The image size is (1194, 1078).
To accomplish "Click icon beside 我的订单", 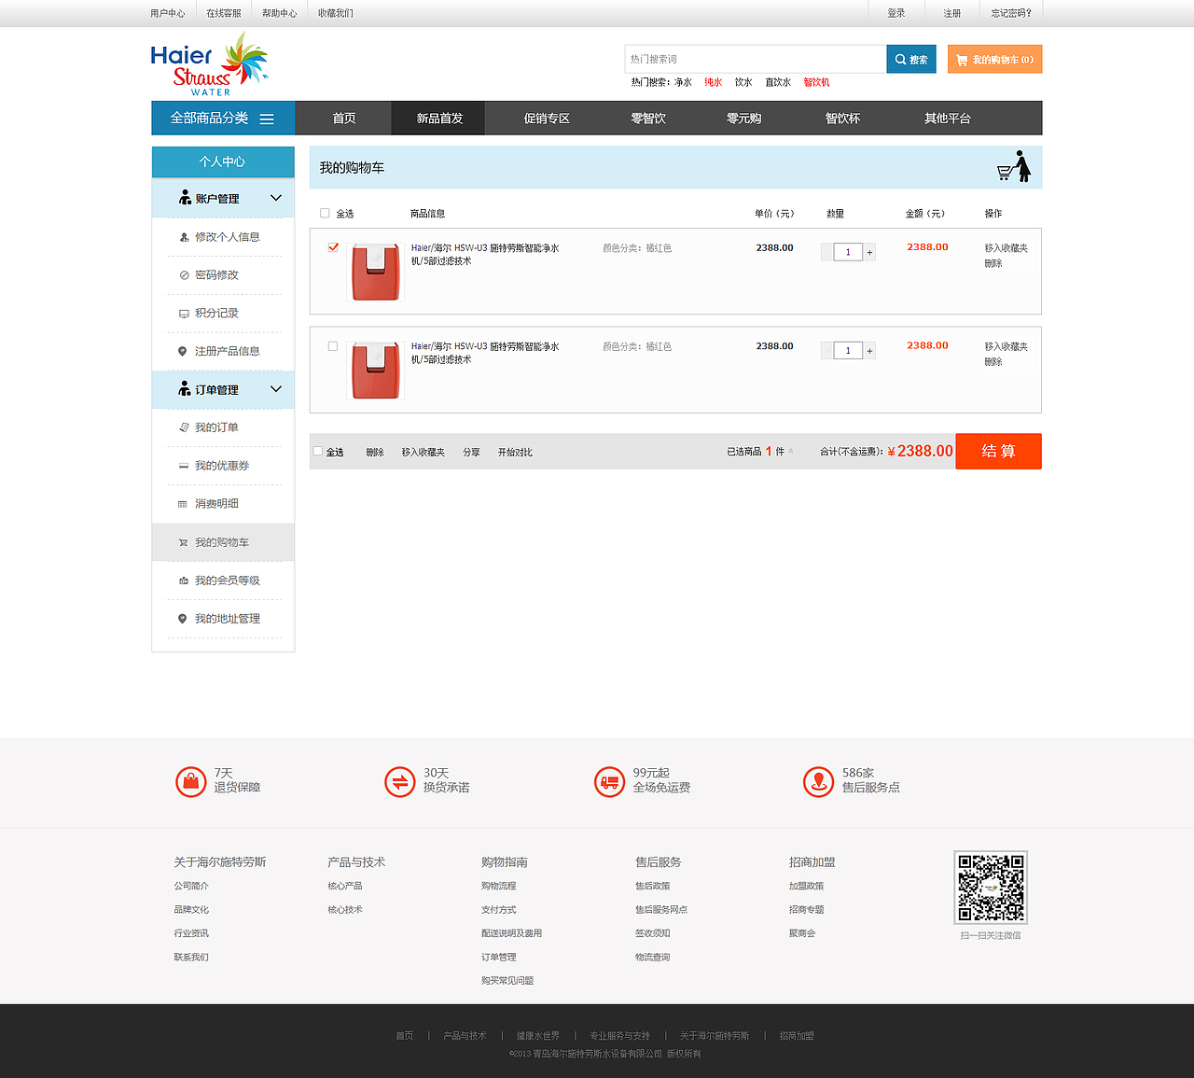I will tap(184, 427).
